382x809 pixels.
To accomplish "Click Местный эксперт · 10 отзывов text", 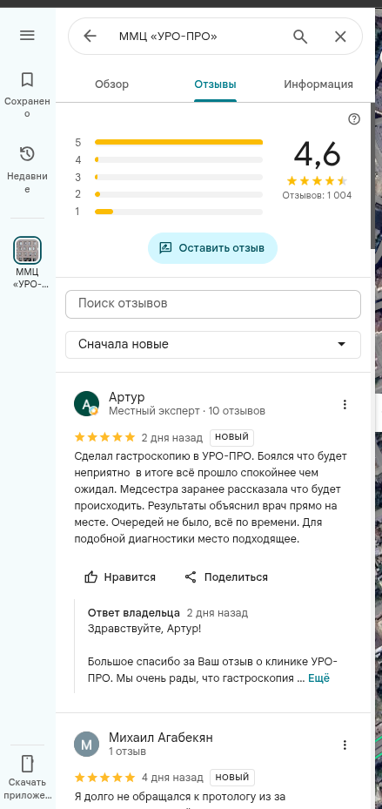I will [187, 411].
